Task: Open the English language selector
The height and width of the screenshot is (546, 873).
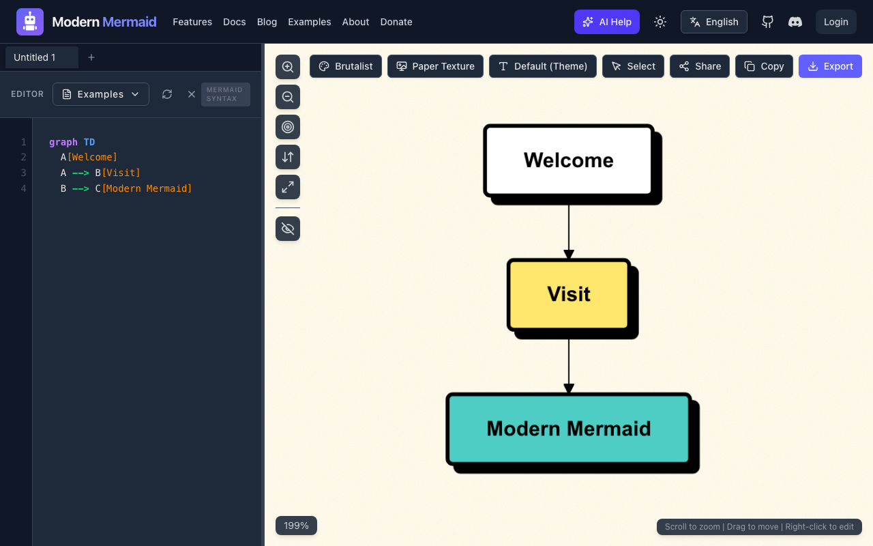Action: click(x=714, y=22)
